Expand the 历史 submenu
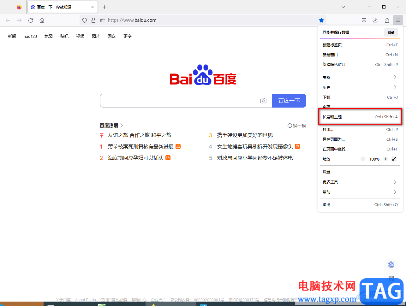406x306 pixels. (360, 88)
